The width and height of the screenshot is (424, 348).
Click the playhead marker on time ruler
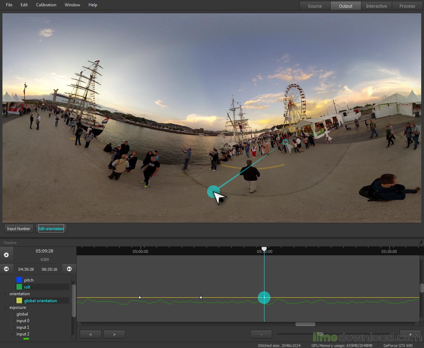pyautogui.click(x=264, y=249)
